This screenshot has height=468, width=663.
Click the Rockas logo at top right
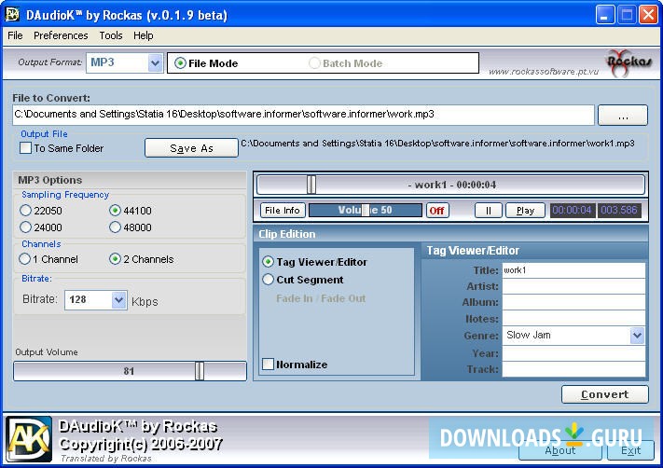[628, 63]
